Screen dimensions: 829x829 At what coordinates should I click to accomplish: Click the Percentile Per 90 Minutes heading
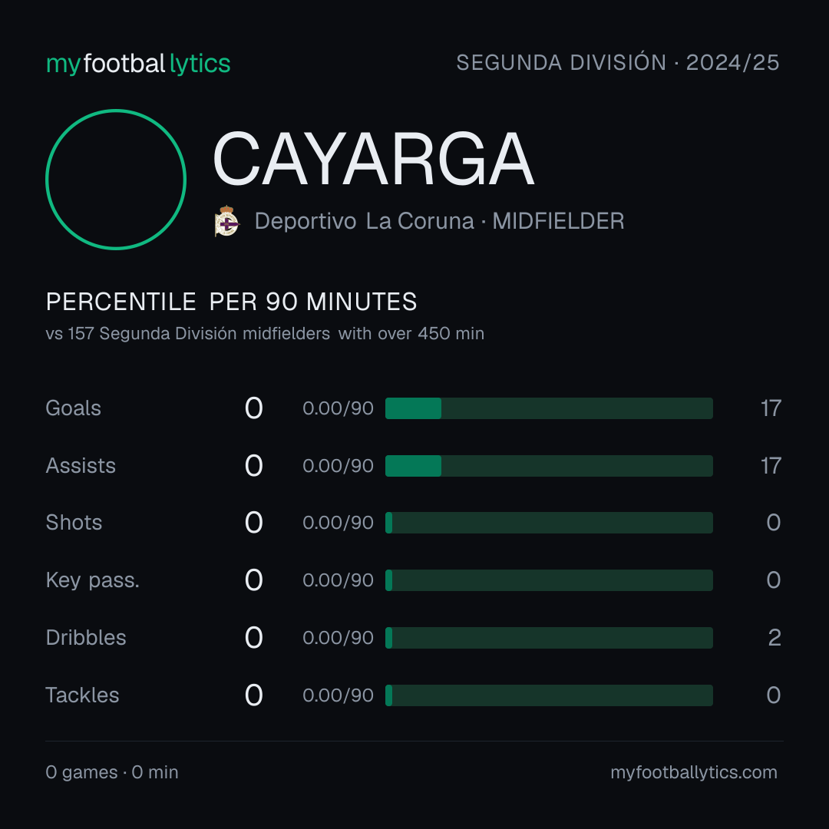point(232,302)
